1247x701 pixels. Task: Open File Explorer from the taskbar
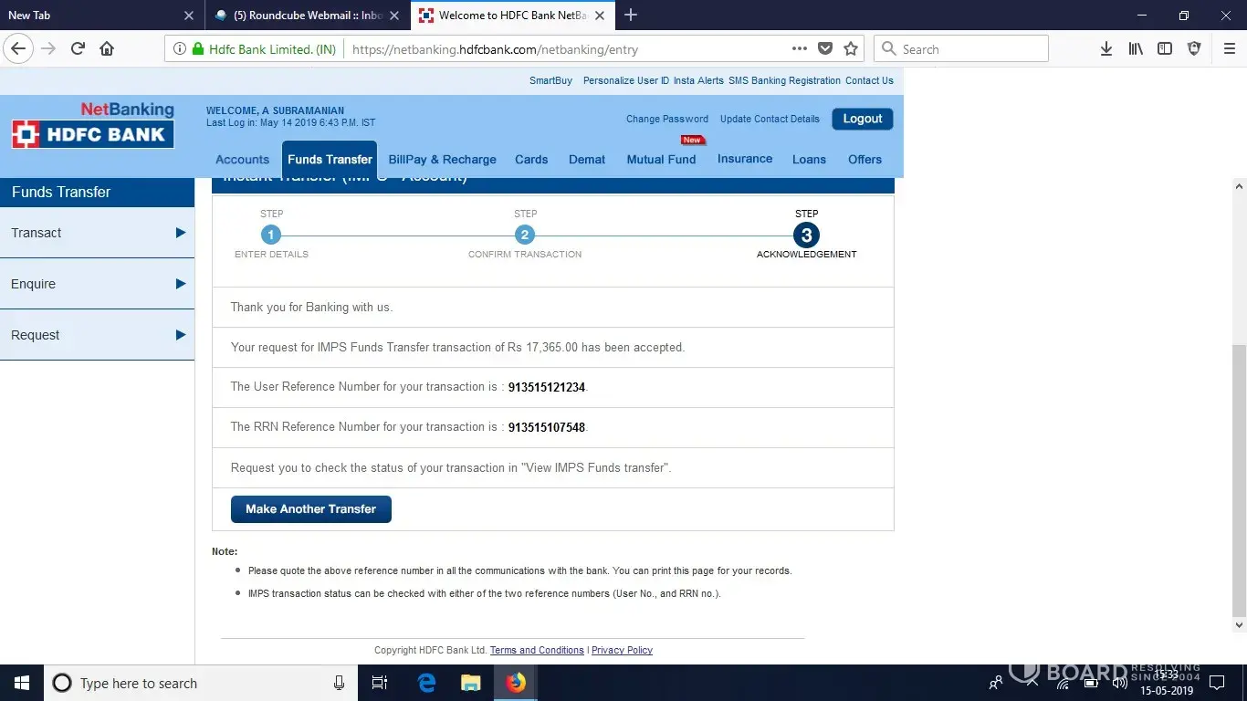(x=470, y=683)
